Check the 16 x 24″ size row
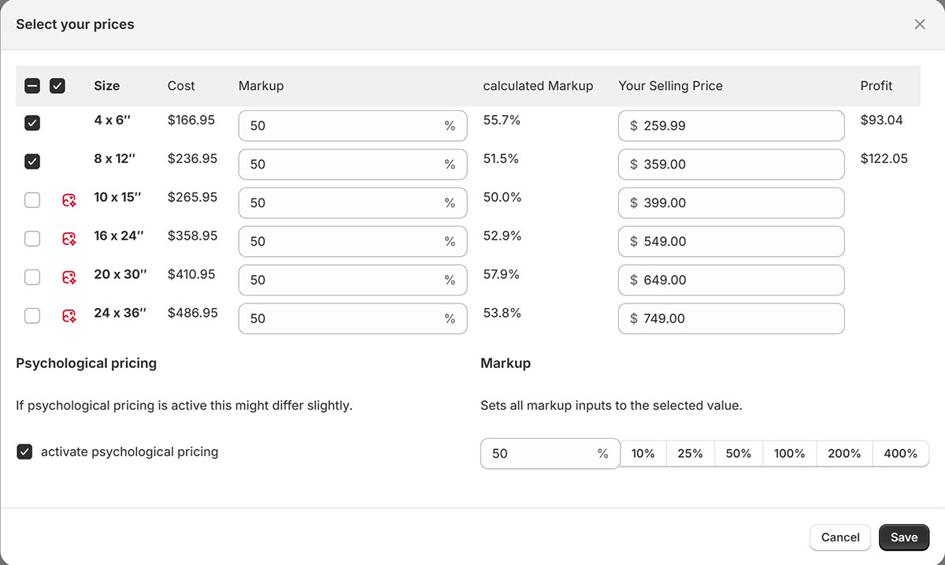The width and height of the screenshot is (945, 565). (32, 239)
